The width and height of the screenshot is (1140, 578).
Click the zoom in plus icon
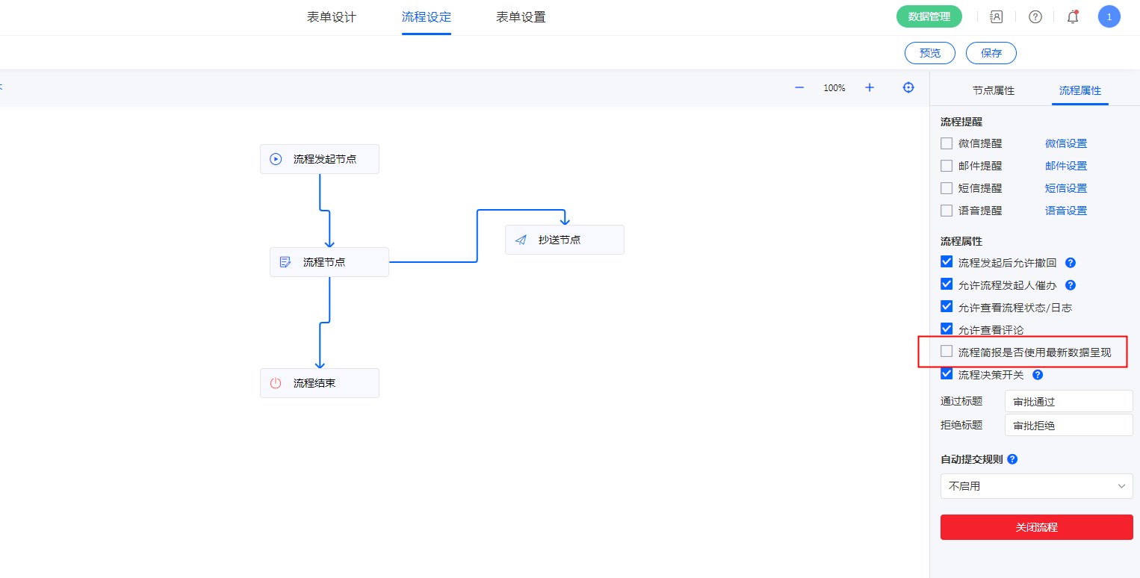pyautogui.click(x=870, y=88)
